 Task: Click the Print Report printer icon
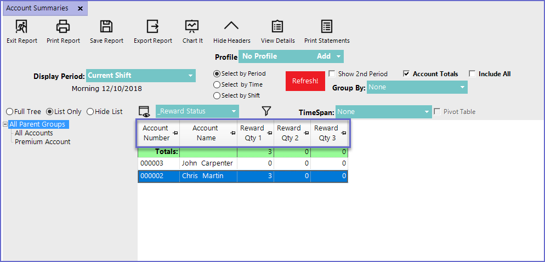(x=63, y=26)
